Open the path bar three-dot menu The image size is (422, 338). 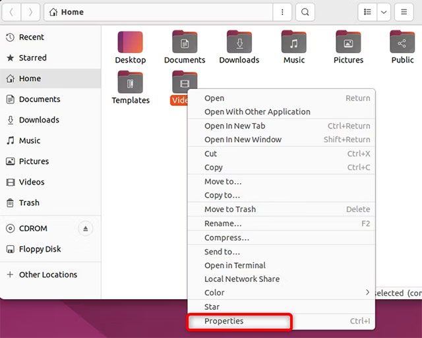coord(282,12)
